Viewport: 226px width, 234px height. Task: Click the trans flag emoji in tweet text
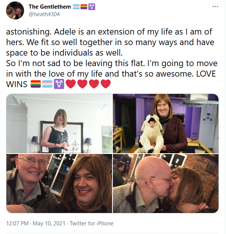[47, 84]
